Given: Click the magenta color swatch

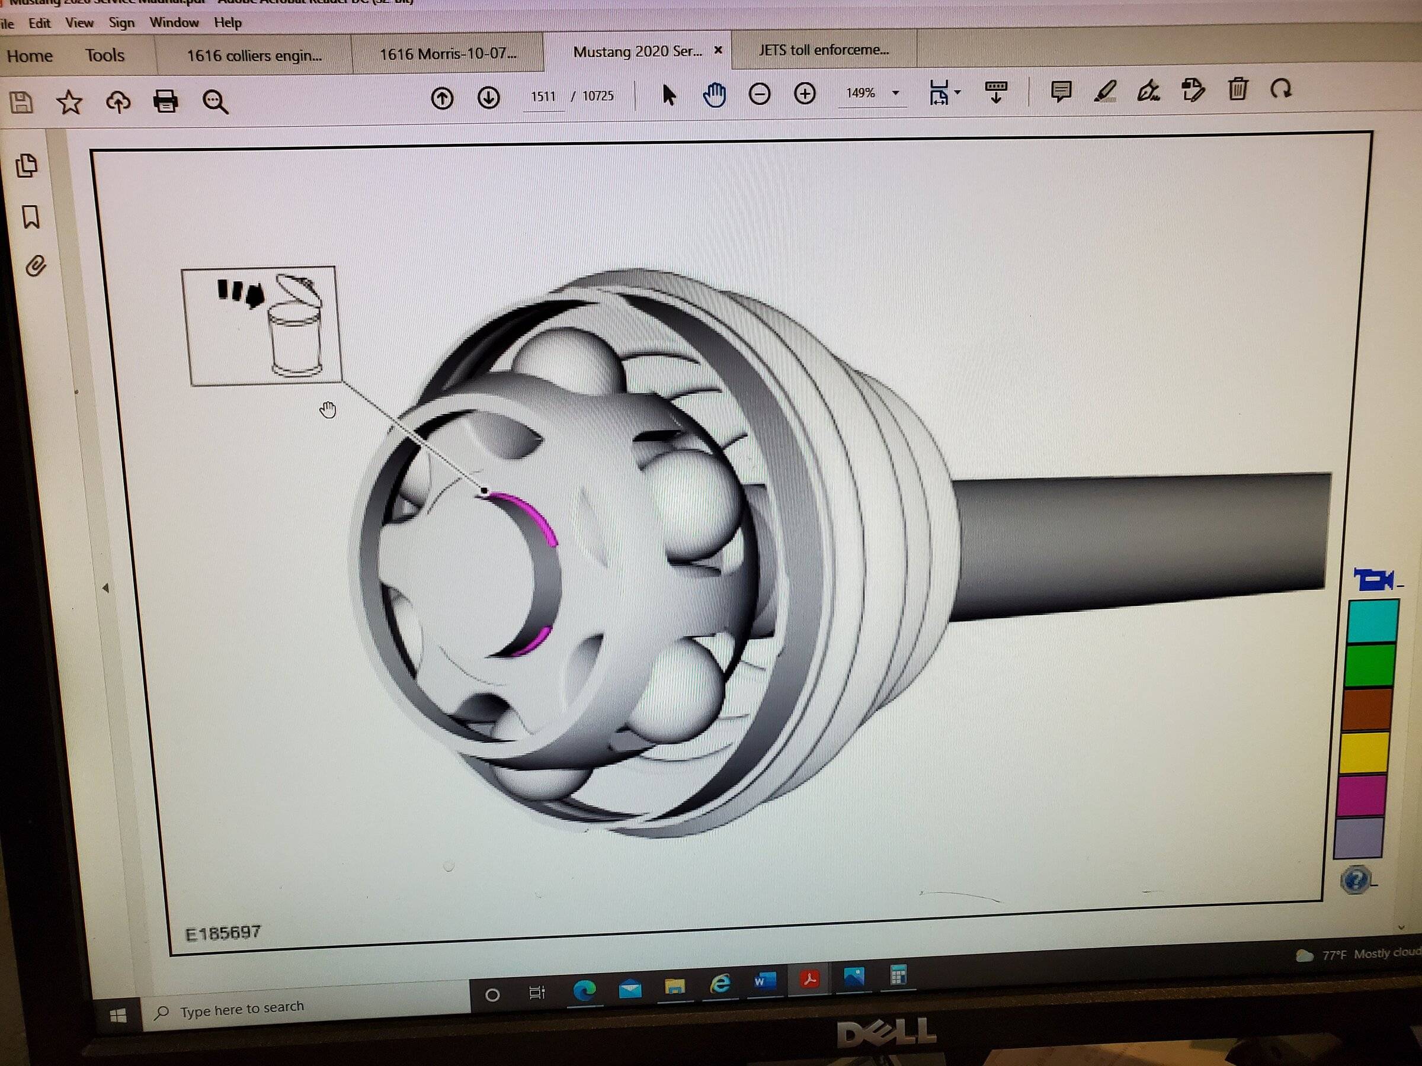Looking at the screenshot, I should [1360, 794].
